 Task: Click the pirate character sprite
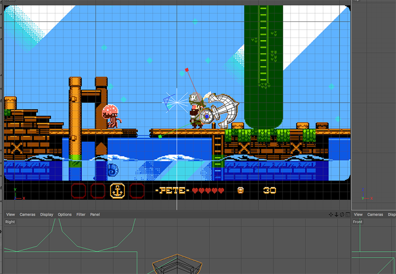click(197, 111)
